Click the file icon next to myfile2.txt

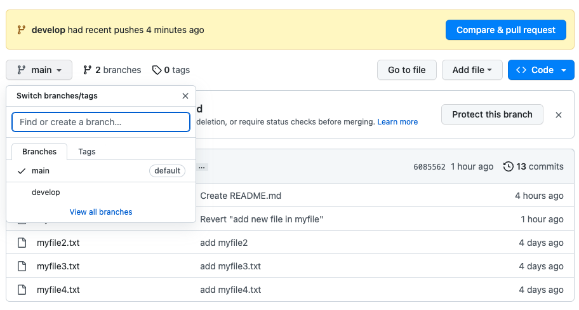pyautogui.click(x=22, y=243)
